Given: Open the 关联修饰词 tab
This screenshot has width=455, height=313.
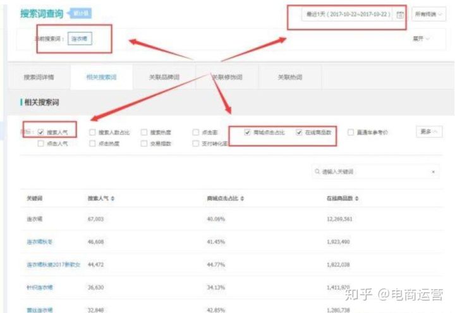Looking at the screenshot, I should click(x=227, y=77).
